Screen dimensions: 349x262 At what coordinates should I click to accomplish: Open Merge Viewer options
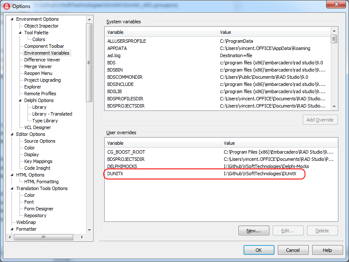pos(38,66)
